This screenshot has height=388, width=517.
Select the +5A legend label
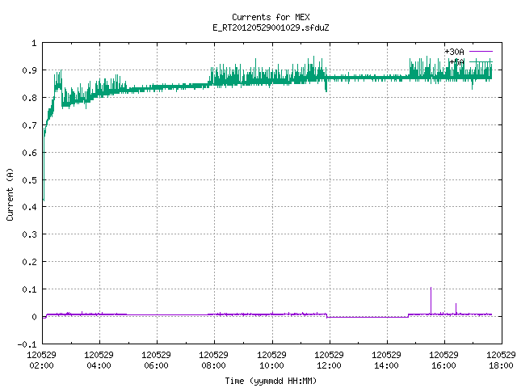pyautogui.click(x=456, y=62)
